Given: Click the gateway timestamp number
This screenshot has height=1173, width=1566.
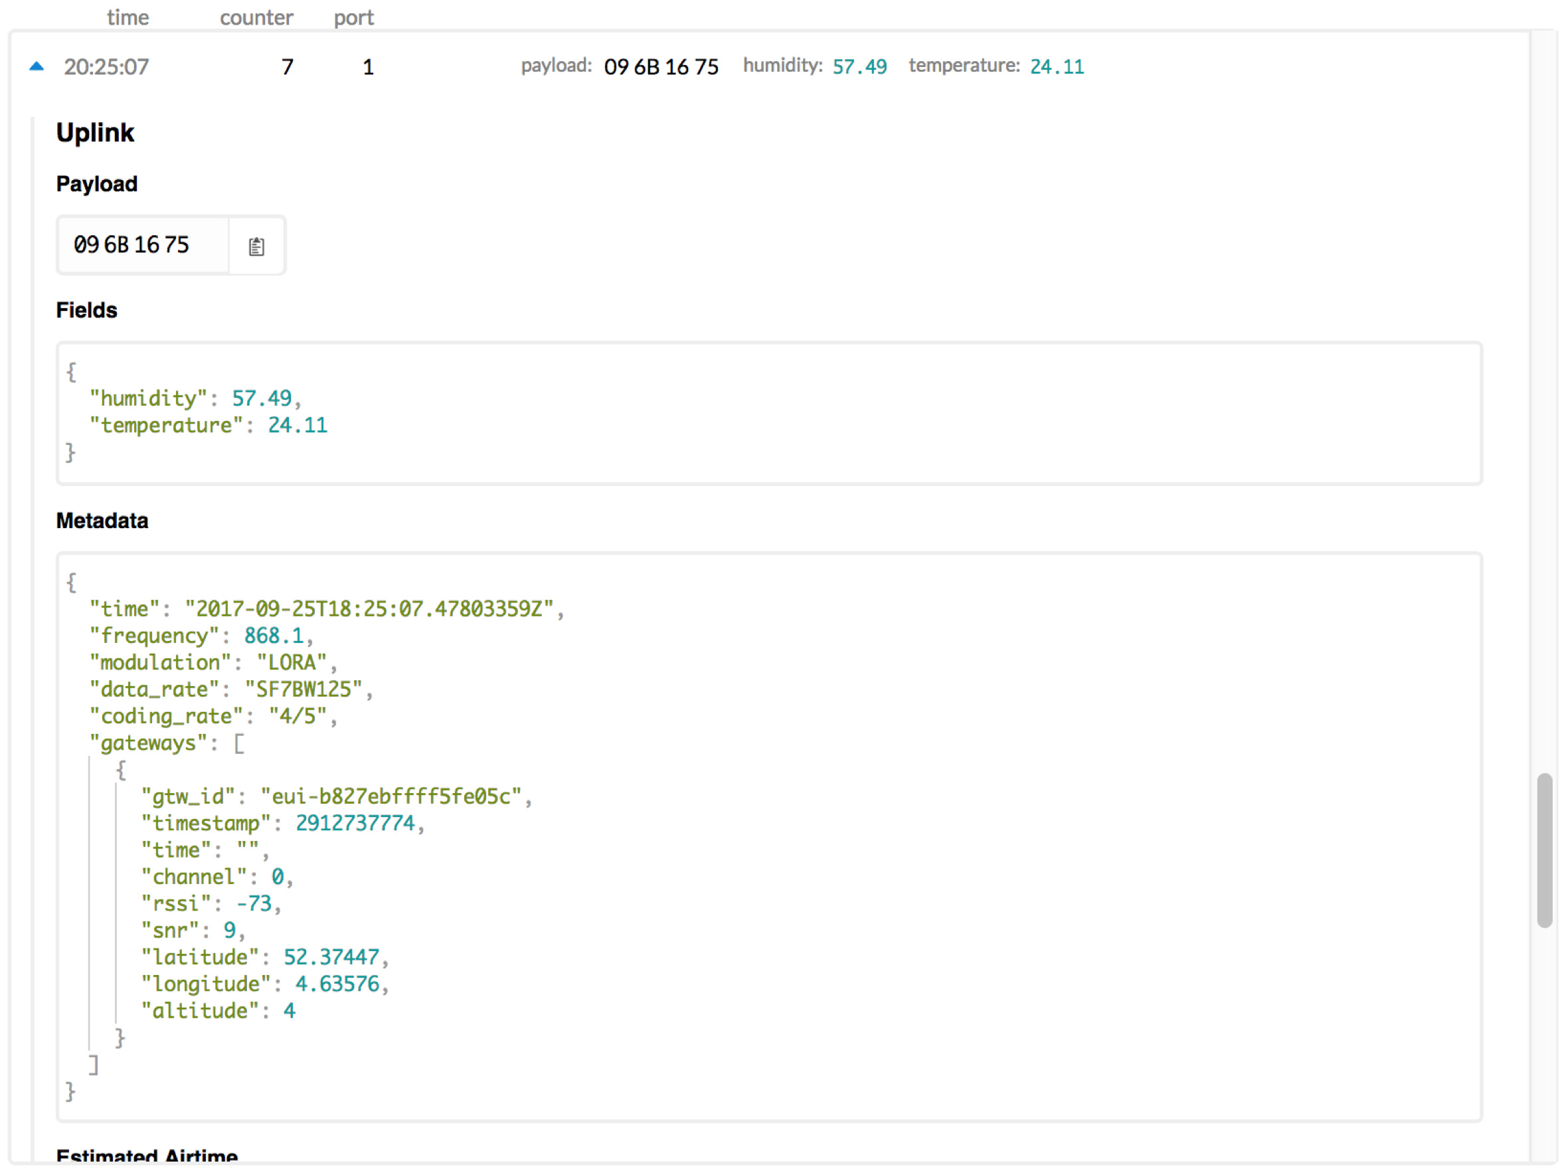Looking at the screenshot, I should click(x=355, y=822).
